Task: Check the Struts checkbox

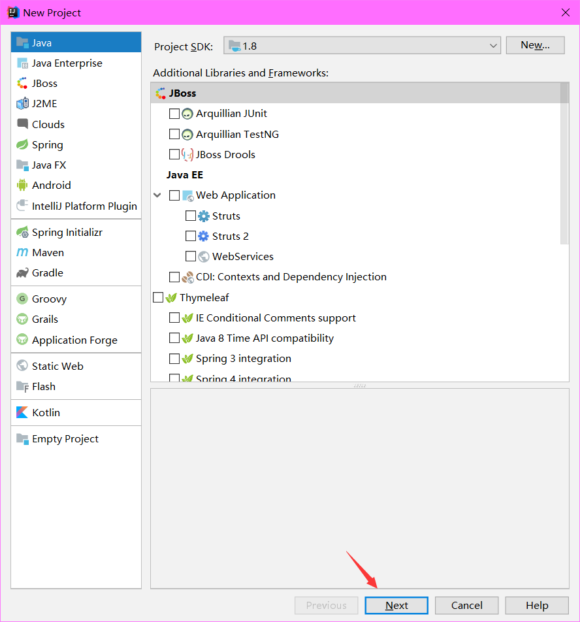Action: 190,216
